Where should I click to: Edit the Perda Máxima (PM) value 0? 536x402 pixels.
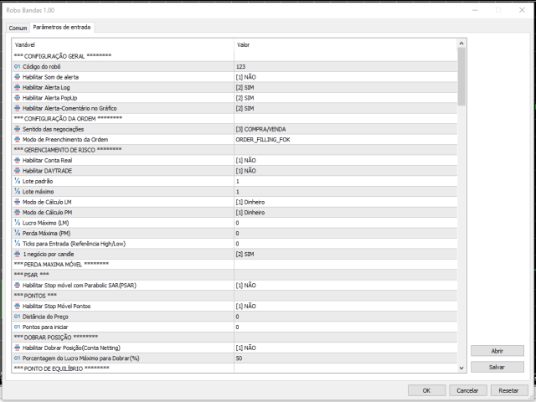click(346, 233)
